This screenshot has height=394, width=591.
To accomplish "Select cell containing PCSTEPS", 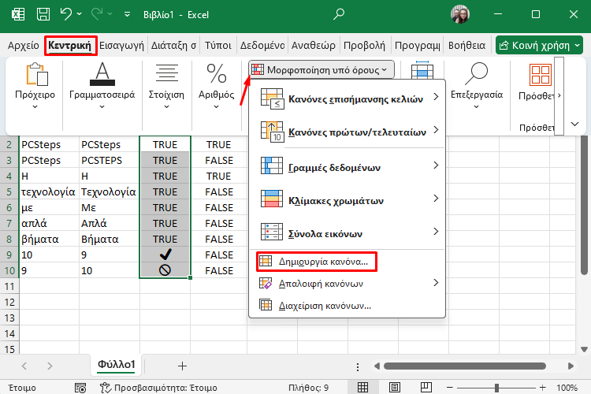I will (110, 160).
